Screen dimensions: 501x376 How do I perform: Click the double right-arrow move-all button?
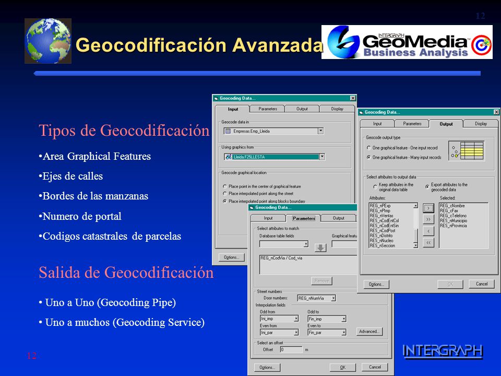point(428,219)
